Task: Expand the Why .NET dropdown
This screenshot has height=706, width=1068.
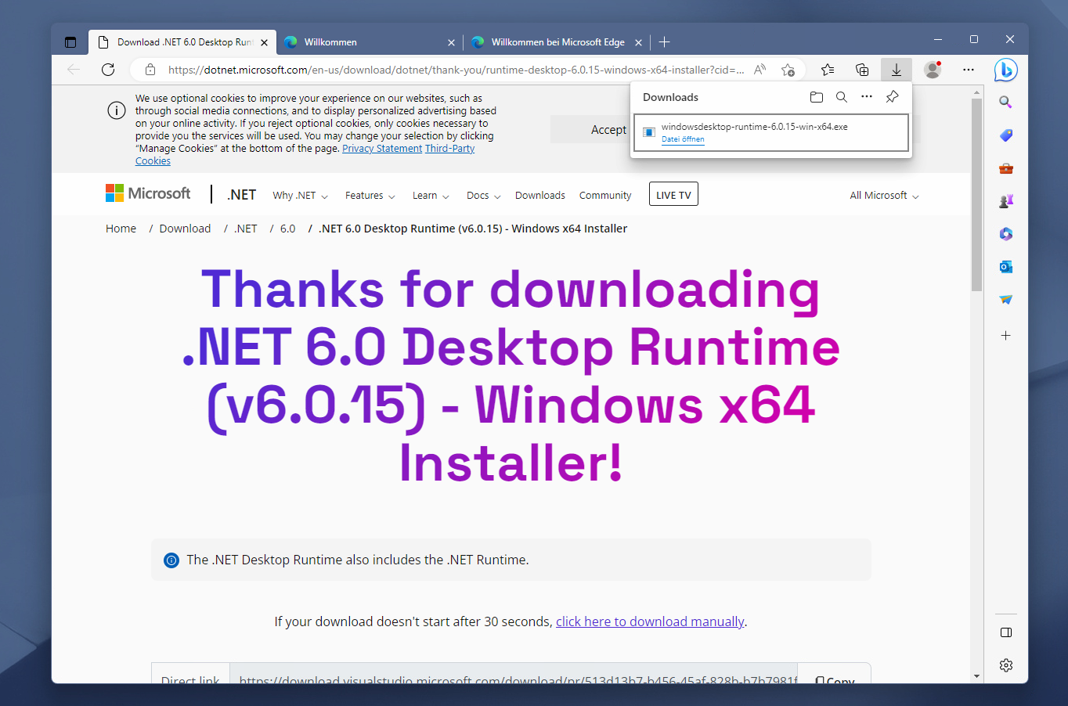Action: 300,196
